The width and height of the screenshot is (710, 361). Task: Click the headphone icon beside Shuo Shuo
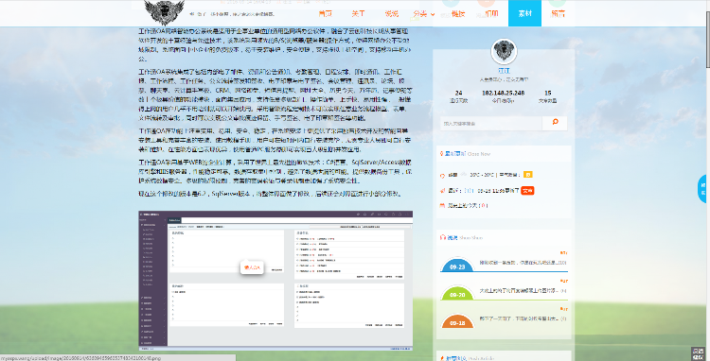pos(443,237)
